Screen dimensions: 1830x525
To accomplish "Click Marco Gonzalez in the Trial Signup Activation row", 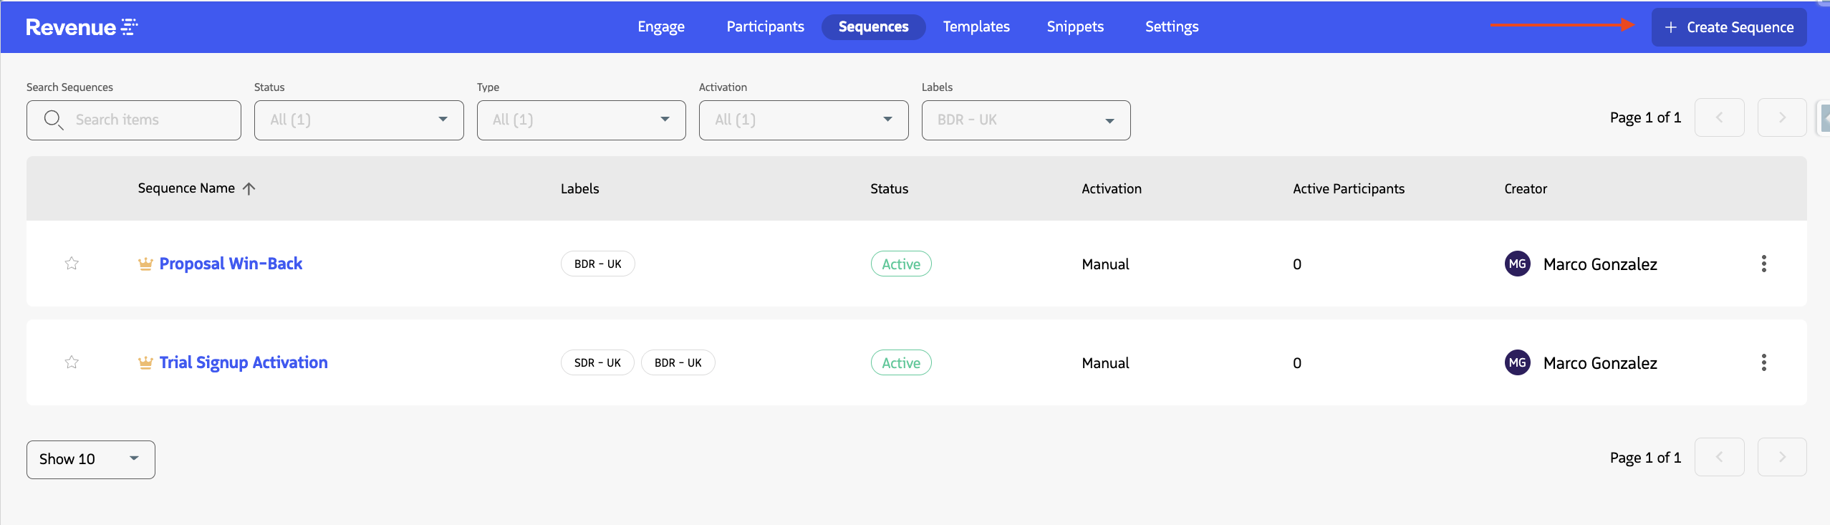I will (1600, 363).
